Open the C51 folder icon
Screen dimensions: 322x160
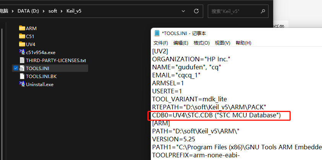(22, 36)
